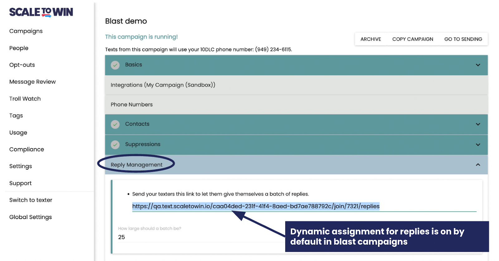Click the Contacts section label
499x261 pixels.
(137, 124)
